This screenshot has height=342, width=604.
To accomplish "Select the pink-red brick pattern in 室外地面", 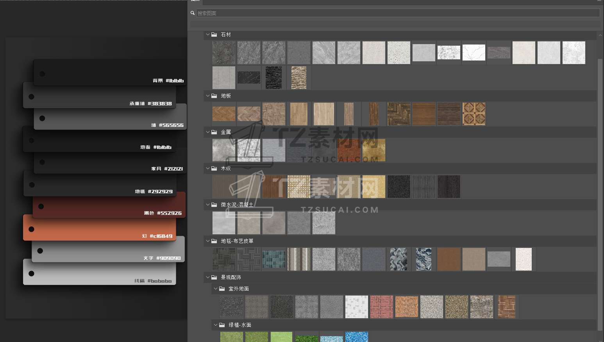I will 382,307.
